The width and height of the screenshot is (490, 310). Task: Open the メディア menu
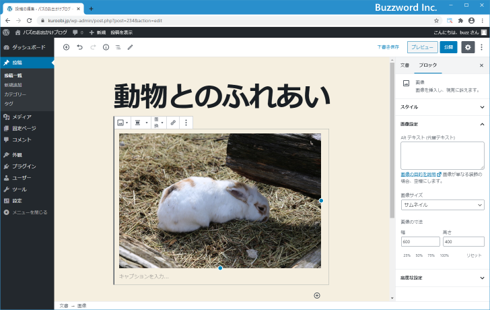point(27,117)
